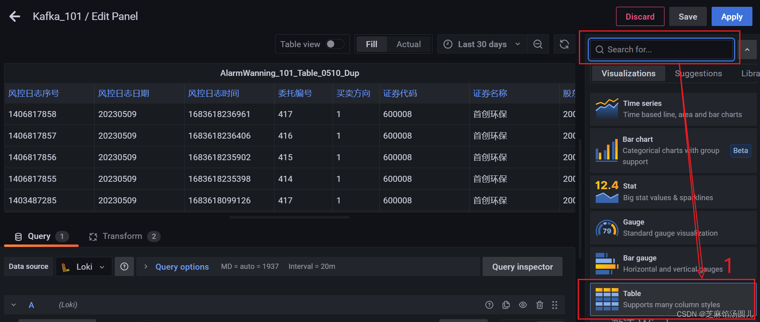This screenshot has height=322, width=760.
Task: Sort by column header 买卖方向
Action: [353, 93]
